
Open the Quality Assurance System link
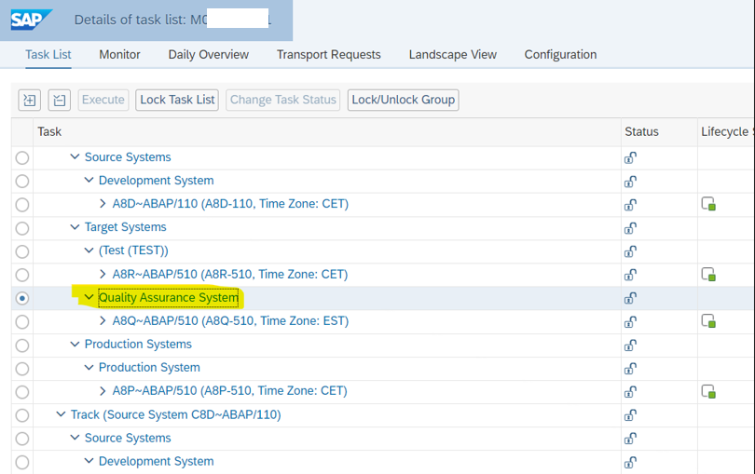(169, 297)
